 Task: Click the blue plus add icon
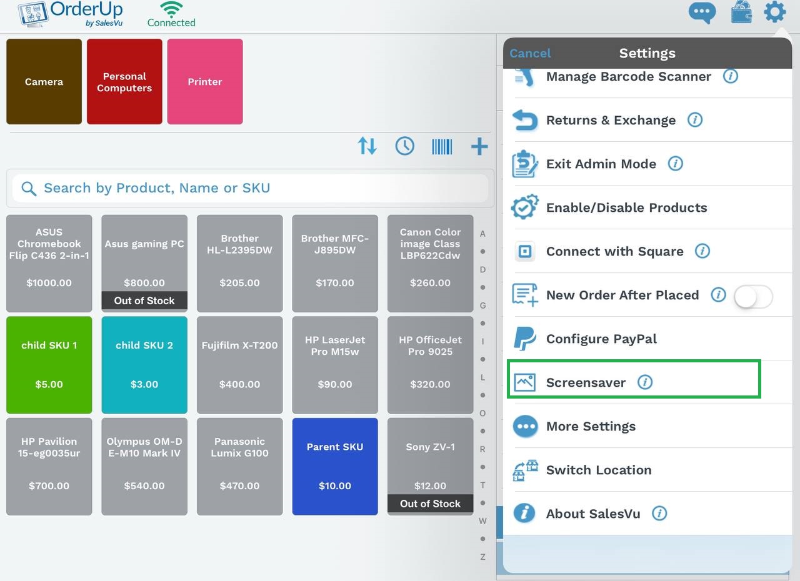(479, 146)
